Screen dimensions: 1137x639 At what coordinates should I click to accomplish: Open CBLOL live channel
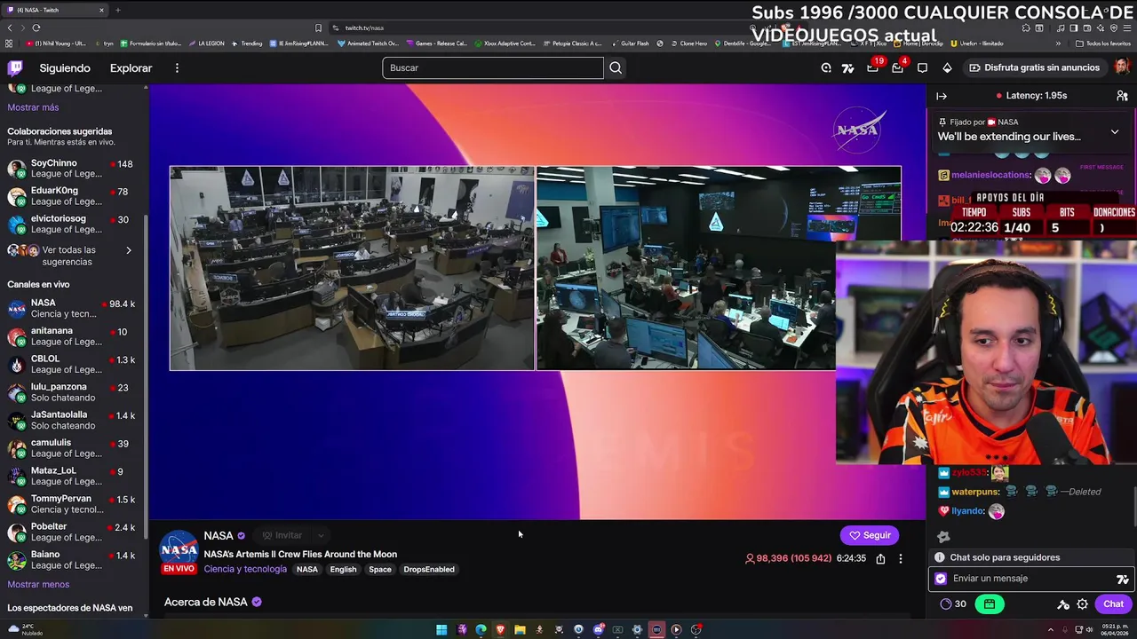(73, 364)
